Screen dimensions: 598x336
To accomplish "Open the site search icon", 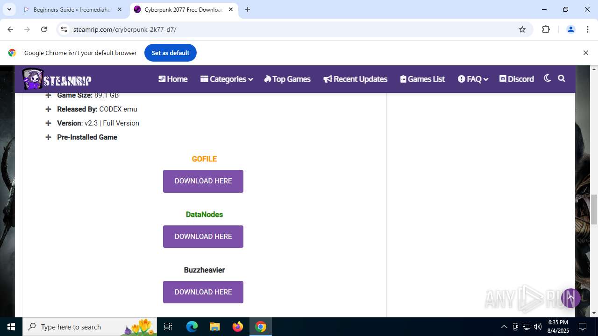I will point(562,78).
